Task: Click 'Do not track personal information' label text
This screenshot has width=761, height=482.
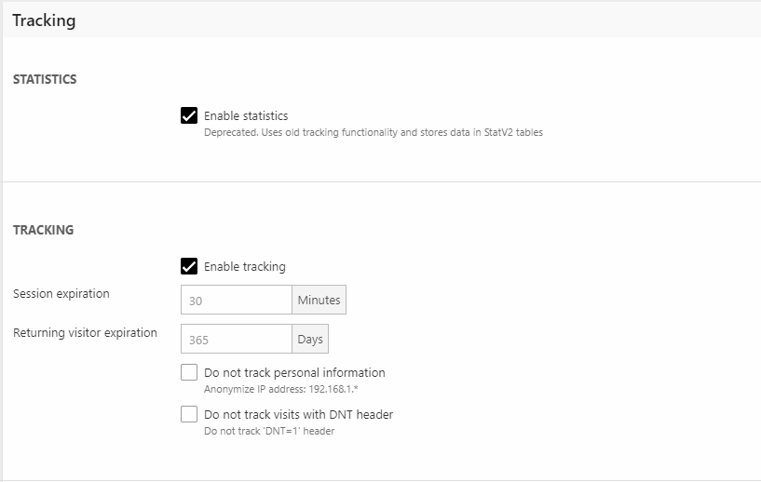Action: point(294,373)
